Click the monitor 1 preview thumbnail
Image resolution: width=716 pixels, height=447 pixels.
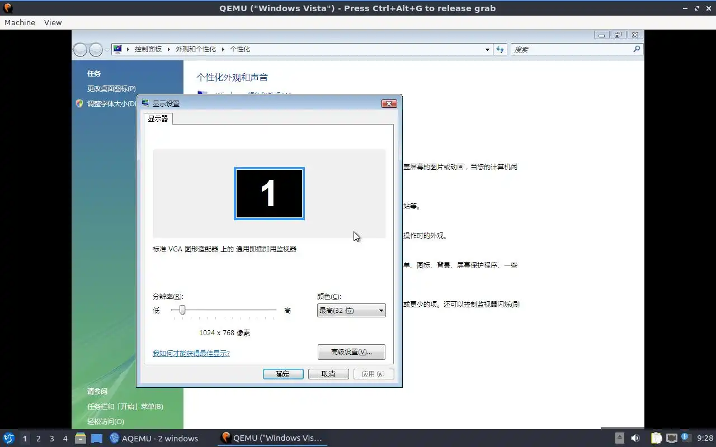click(269, 193)
